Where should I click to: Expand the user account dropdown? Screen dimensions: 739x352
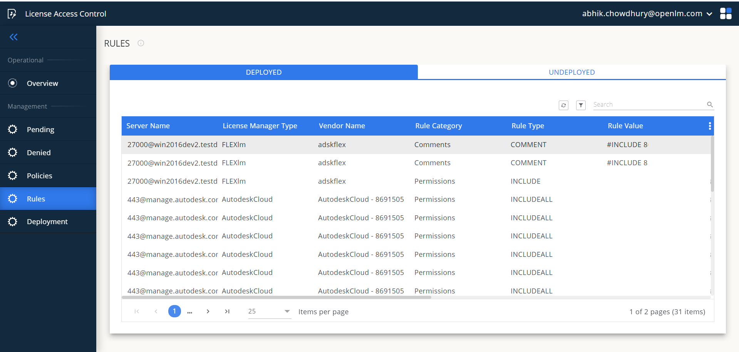click(x=709, y=14)
